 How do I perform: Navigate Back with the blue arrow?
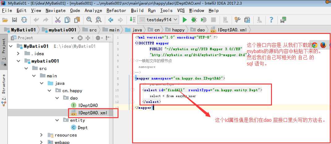111,20
